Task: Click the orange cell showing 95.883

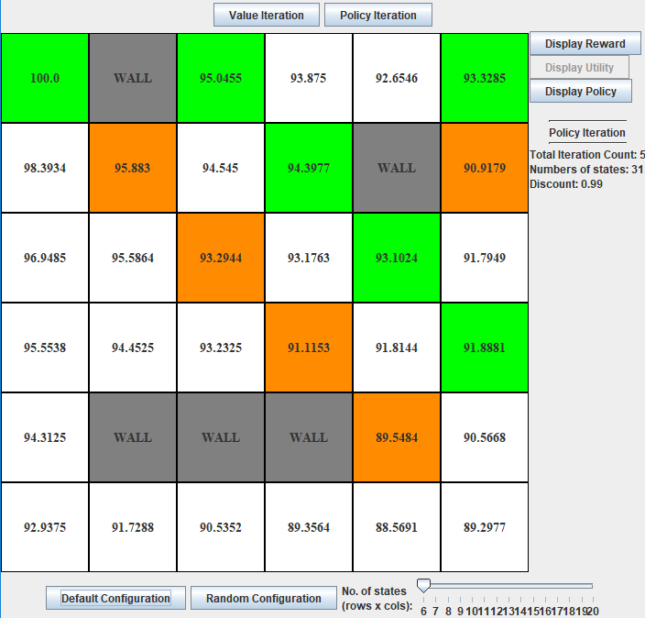Action: (133, 169)
